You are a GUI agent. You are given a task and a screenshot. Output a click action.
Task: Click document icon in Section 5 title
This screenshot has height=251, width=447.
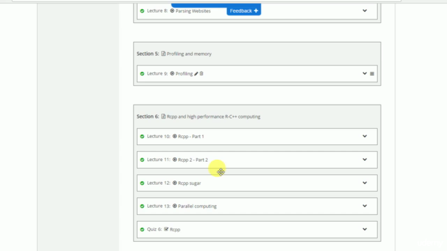click(163, 54)
